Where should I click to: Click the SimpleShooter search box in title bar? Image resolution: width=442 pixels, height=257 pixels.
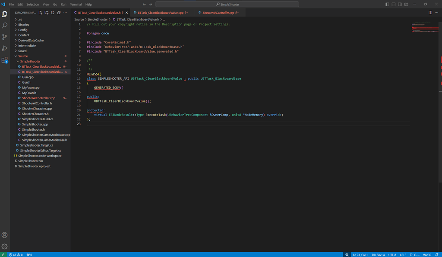click(227, 4)
